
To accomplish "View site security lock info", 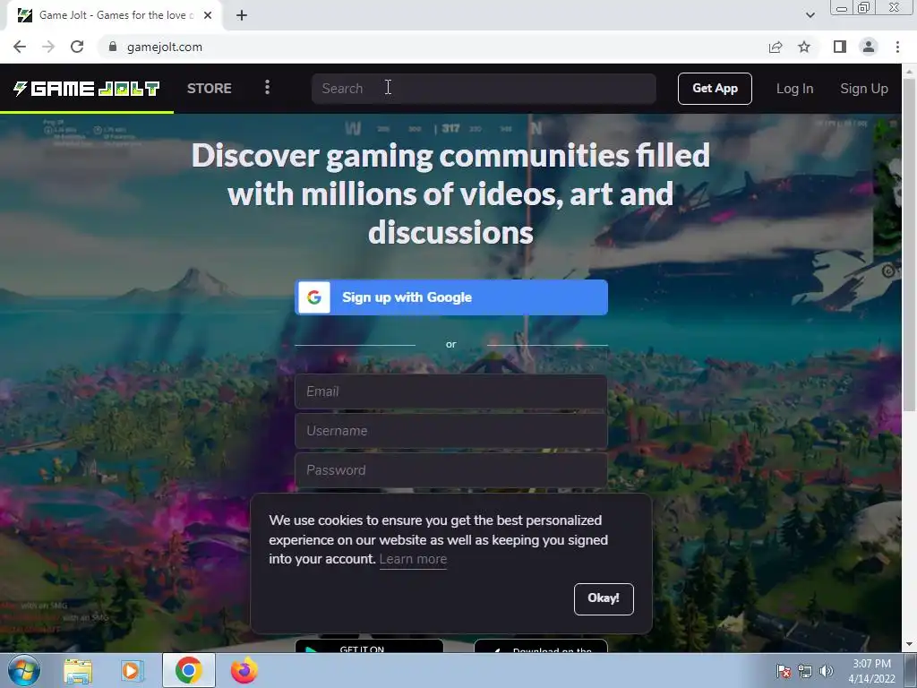I will point(113,47).
